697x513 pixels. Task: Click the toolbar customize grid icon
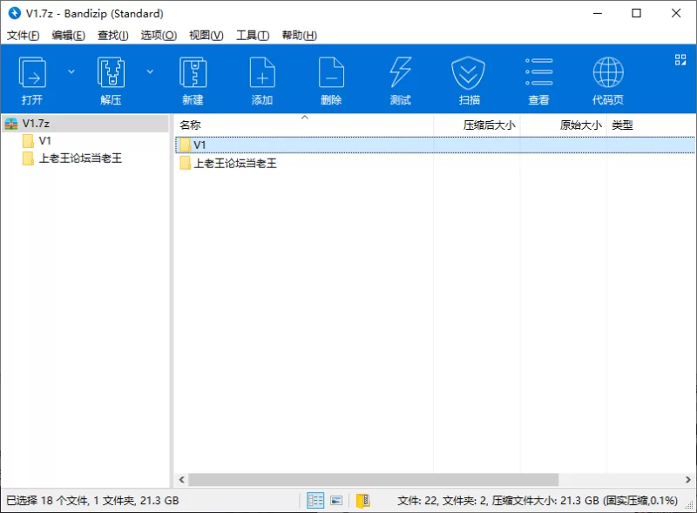click(680, 59)
